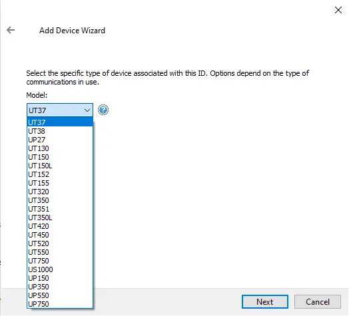
Task: Choose the UT350L list entry
Action: pos(60,218)
